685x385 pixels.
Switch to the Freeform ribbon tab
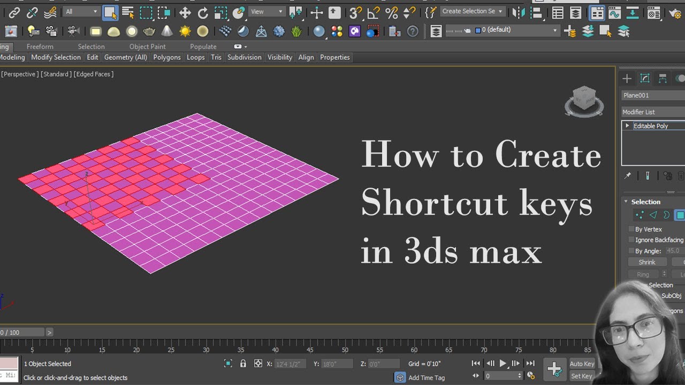tap(40, 47)
